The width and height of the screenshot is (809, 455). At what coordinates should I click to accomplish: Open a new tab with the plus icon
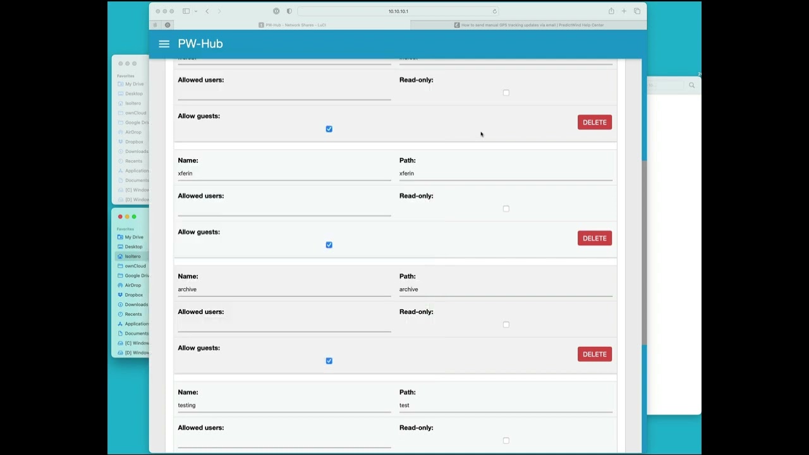624,11
